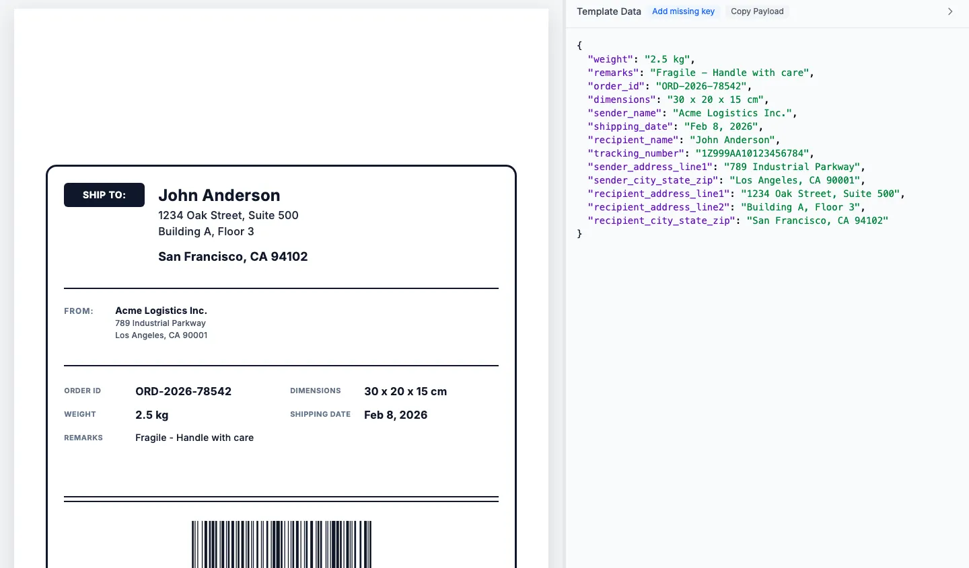
Task: Click the SHIP TO: badge on the label
Action: (x=104, y=194)
